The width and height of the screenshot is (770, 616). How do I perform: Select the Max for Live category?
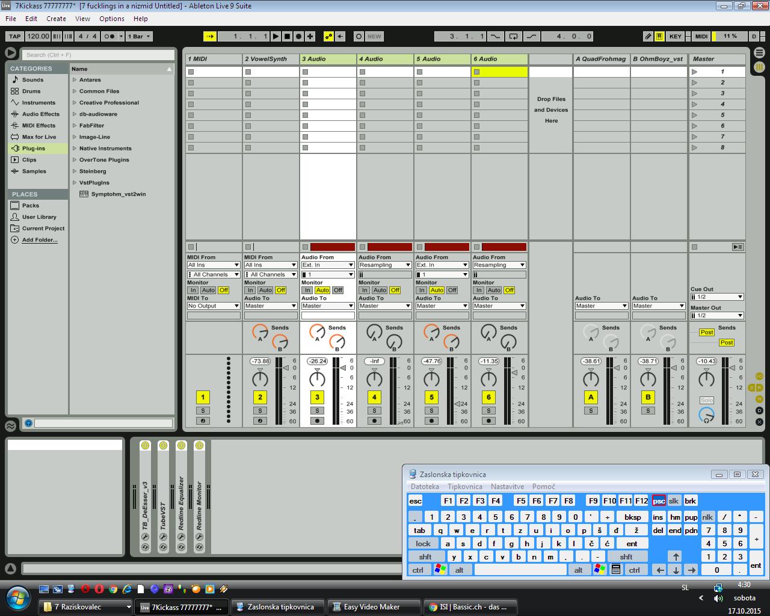(x=37, y=137)
